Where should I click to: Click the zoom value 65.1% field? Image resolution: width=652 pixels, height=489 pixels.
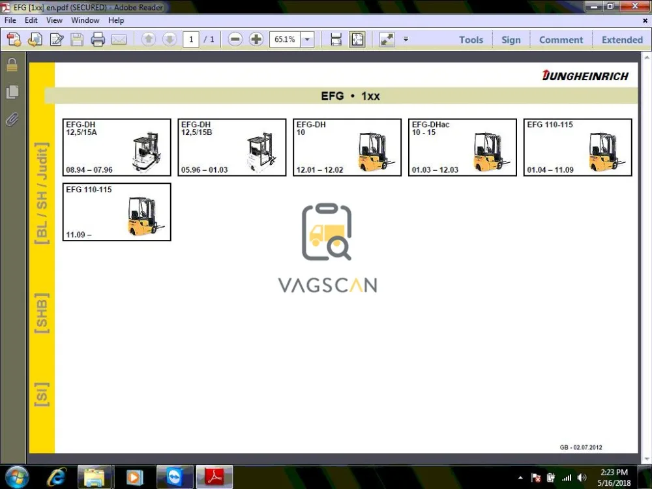point(285,40)
